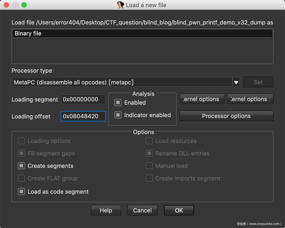
Task: Open the first Kernel options button
Action: 202,99
